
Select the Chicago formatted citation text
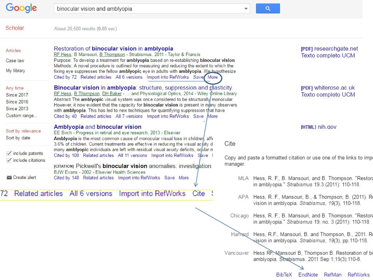[x=313, y=219]
